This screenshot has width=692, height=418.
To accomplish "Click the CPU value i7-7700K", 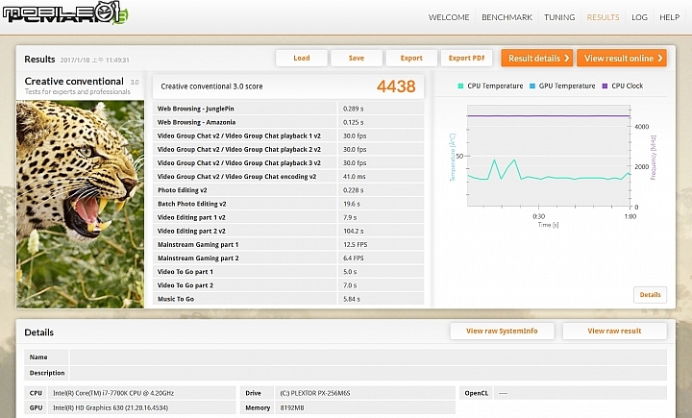I will (113, 393).
